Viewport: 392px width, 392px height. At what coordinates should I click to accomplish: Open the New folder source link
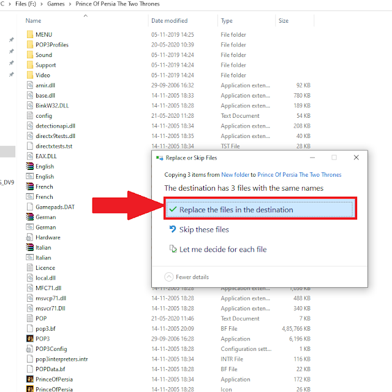(235, 175)
